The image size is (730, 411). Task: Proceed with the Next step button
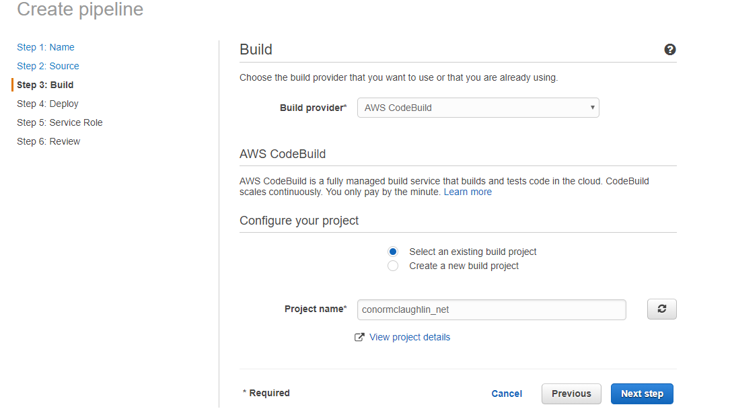(x=642, y=394)
